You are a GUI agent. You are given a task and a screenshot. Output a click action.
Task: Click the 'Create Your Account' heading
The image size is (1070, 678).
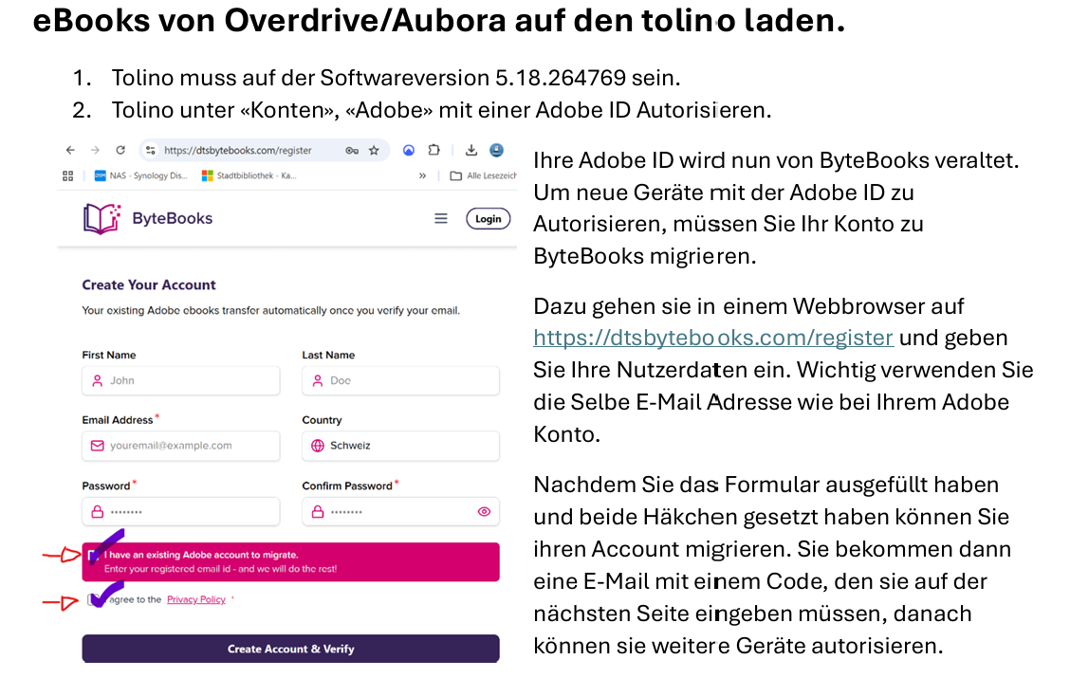(149, 285)
